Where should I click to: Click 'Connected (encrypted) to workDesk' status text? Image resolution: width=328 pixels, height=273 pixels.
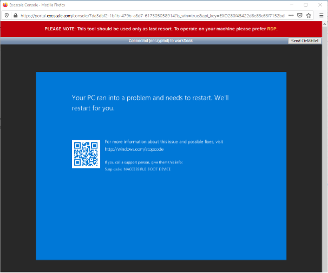click(x=161, y=41)
